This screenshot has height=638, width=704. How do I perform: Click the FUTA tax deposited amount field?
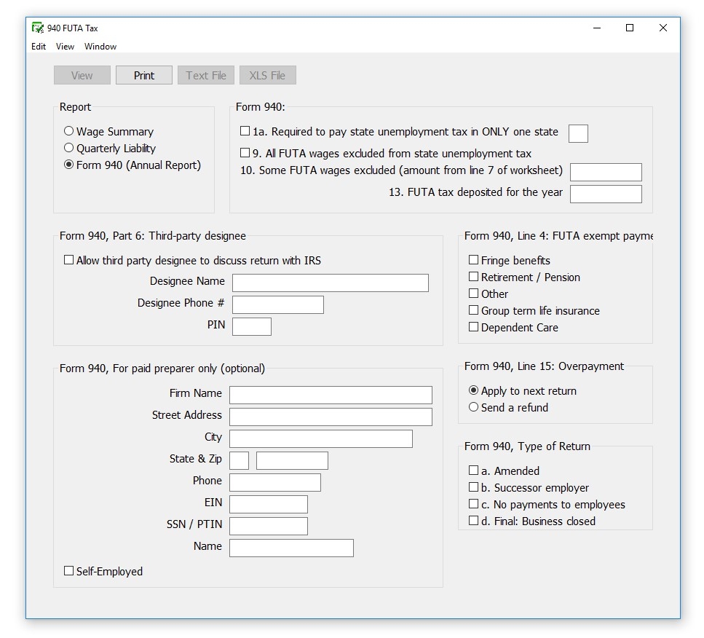(606, 194)
